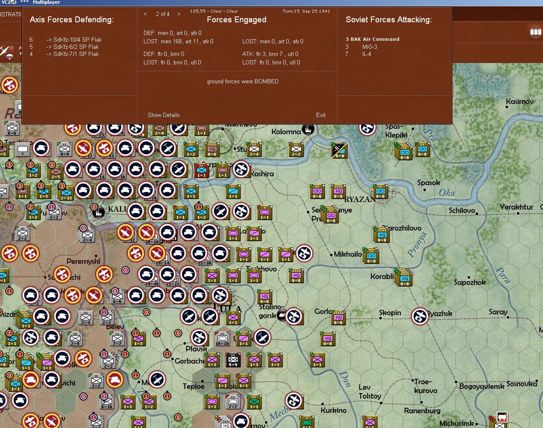Click the Spasok town label on map
Screen dimensions: 543x428
coord(429,183)
